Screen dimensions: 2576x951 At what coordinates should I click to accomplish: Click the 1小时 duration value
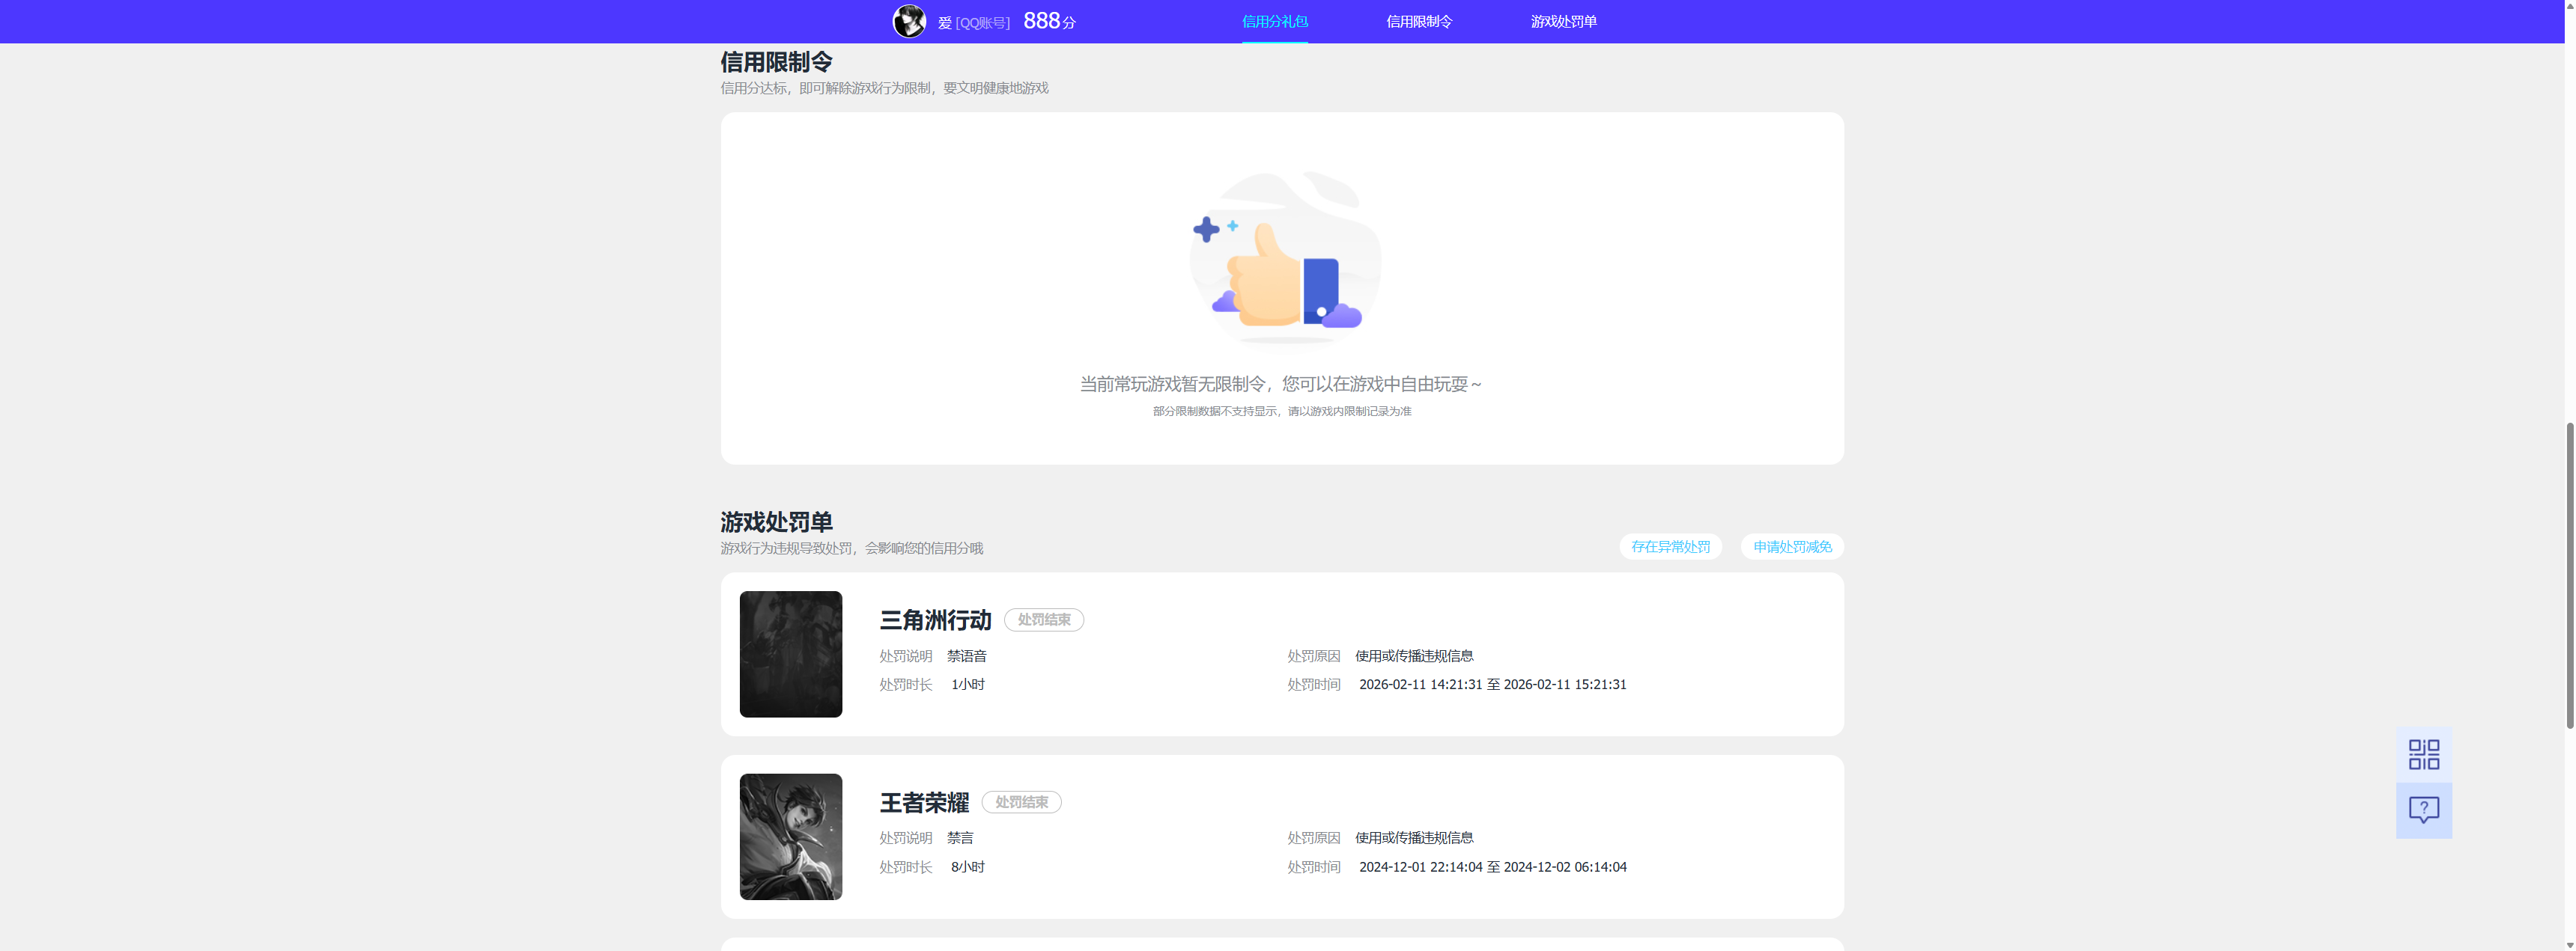pos(967,685)
